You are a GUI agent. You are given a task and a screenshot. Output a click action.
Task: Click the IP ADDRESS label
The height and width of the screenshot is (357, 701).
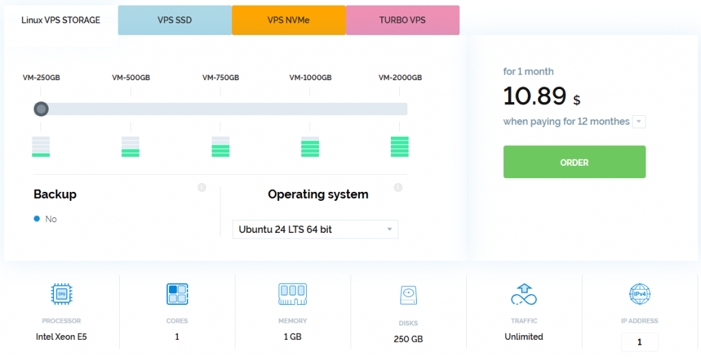639,321
